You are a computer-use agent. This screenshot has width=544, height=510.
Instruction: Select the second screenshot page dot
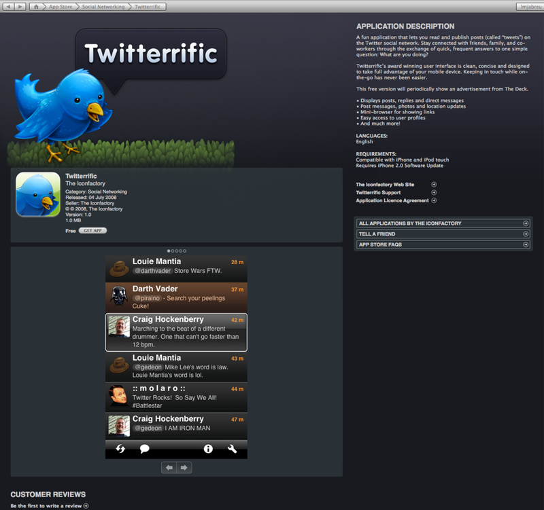(173, 251)
